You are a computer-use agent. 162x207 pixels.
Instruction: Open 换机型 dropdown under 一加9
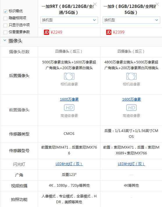pos(131,20)
